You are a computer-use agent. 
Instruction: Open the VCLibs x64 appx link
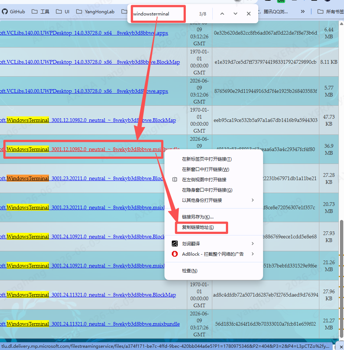click(x=84, y=33)
